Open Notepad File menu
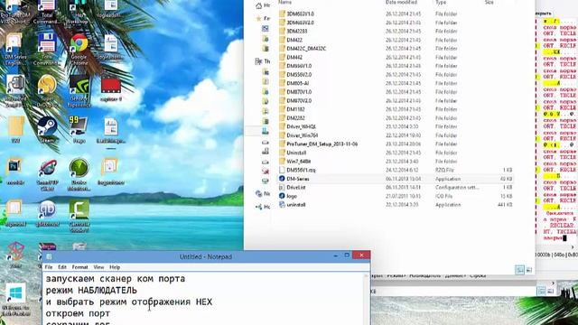This screenshot has width=578, height=325. coord(48,267)
